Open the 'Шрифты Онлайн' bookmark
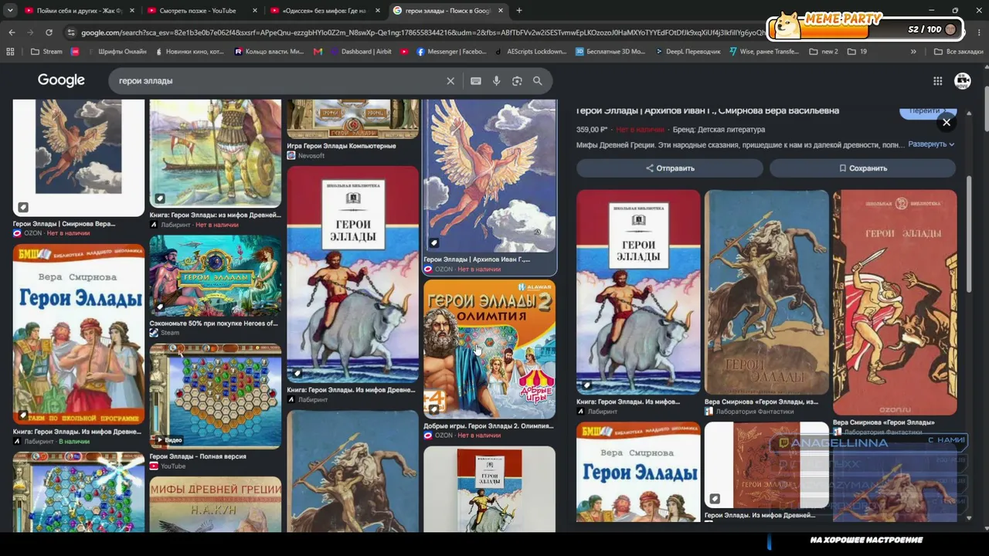Viewport: 989px width, 556px height. (x=116, y=52)
